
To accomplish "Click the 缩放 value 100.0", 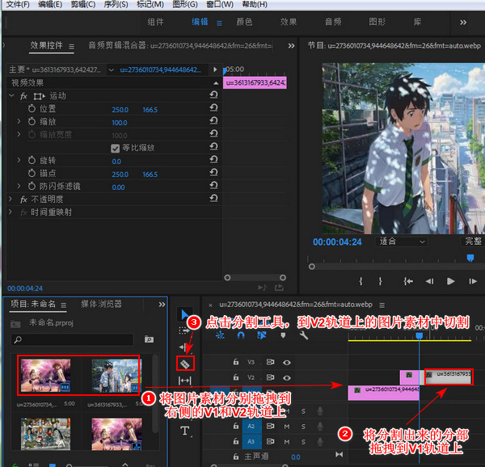I will coord(120,123).
